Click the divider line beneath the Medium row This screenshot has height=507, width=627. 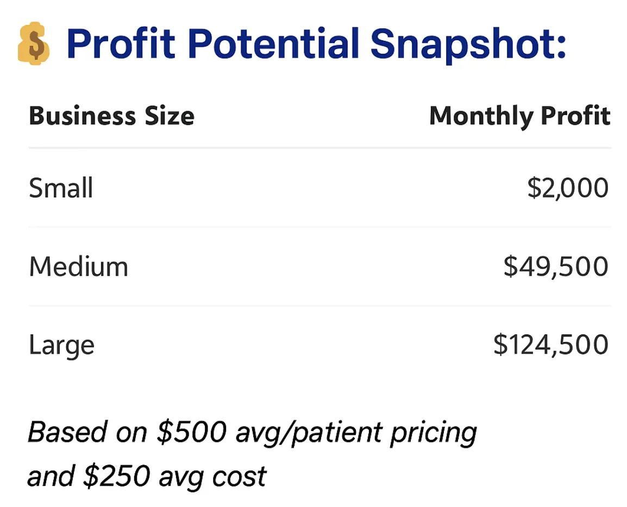[320, 306]
